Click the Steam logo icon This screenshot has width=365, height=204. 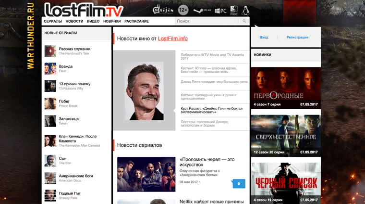click(x=202, y=11)
